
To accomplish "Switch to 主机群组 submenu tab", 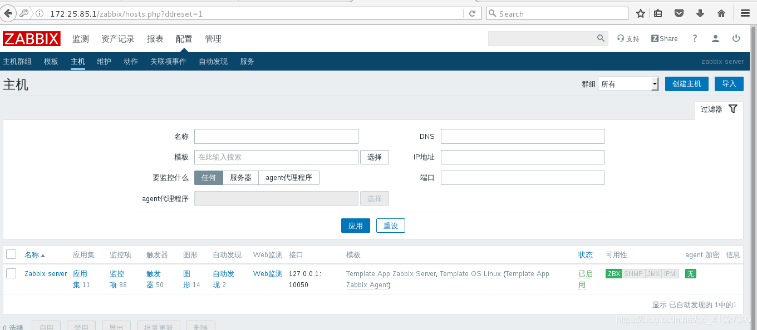I will [17, 62].
